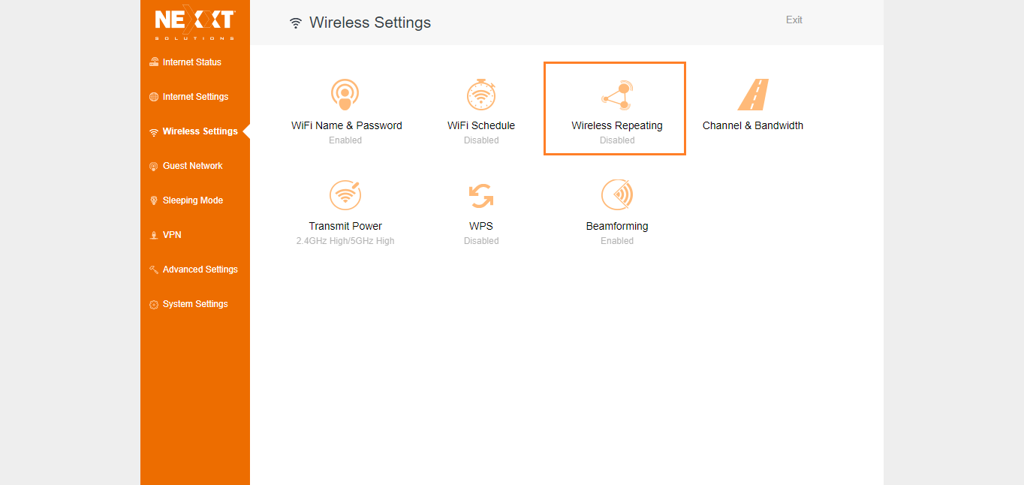Click the globe icon beside Internet Settings
1024x485 pixels.
[x=154, y=97]
